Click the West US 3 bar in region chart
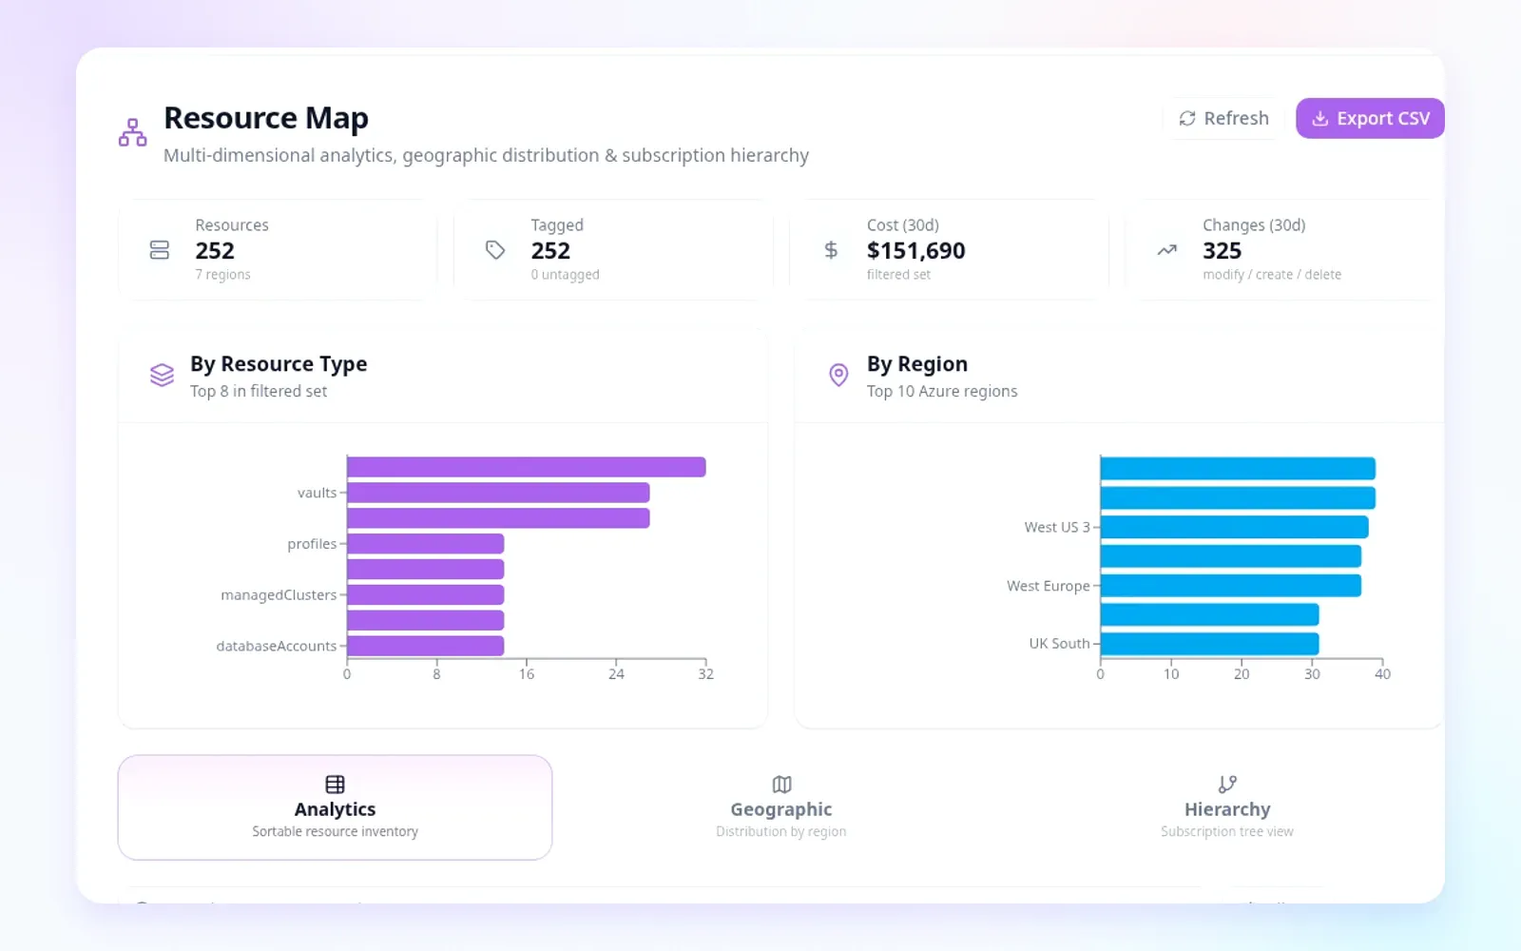Viewport: 1521px width, 951px height. coord(1234,527)
